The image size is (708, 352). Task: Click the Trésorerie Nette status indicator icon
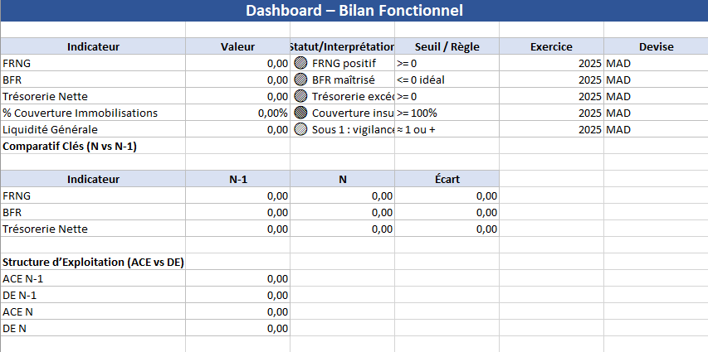tap(300, 97)
